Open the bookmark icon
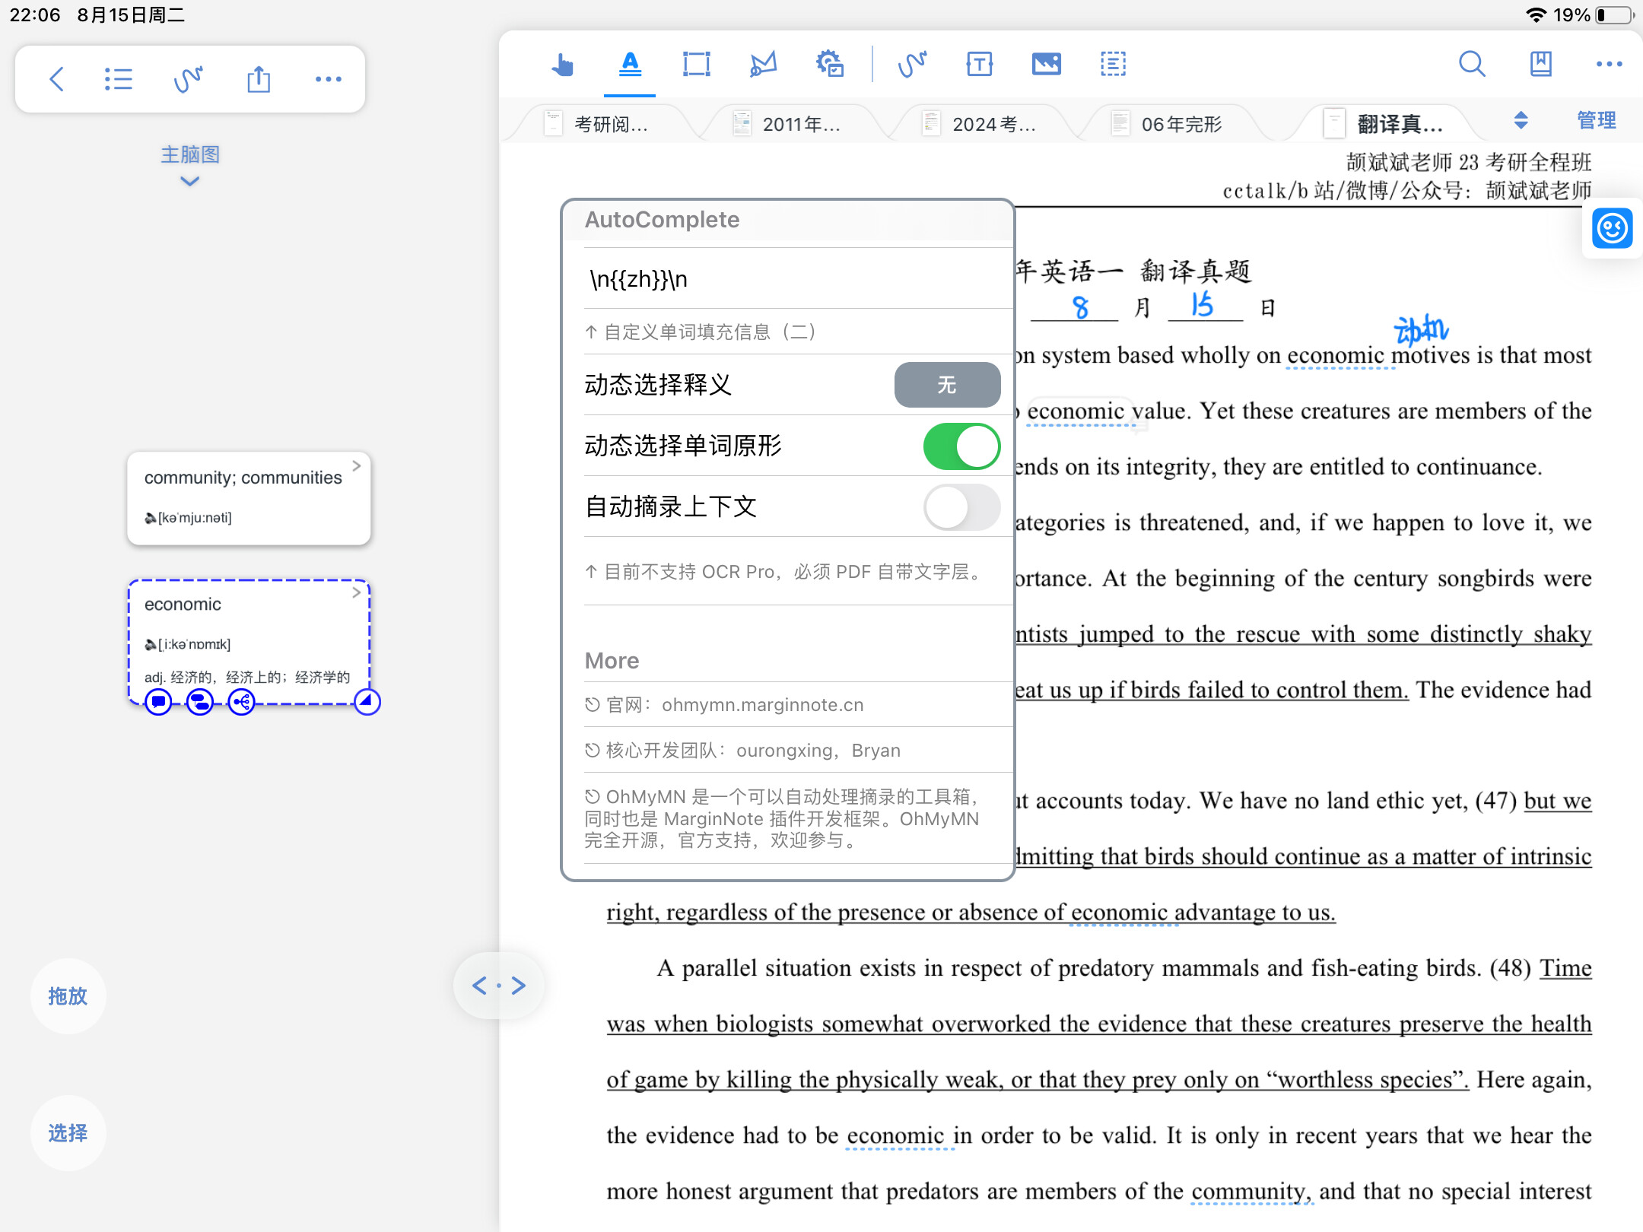This screenshot has width=1643, height=1232. pyautogui.click(x=1540, y=65)
